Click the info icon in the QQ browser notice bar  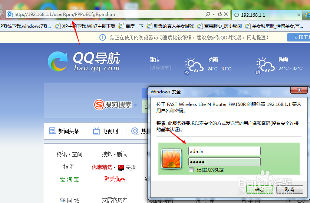pyautogui.click(x=103, y=37)
